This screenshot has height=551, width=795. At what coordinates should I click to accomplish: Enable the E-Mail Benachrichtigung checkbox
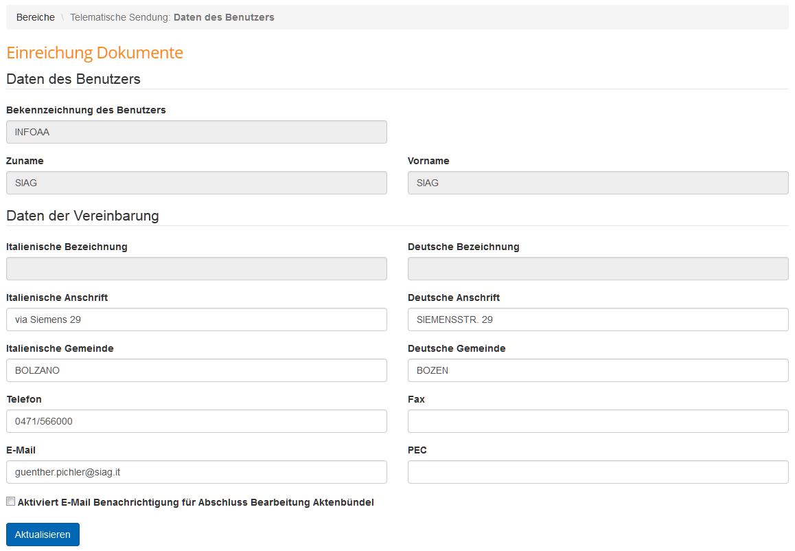click(10, 502)
